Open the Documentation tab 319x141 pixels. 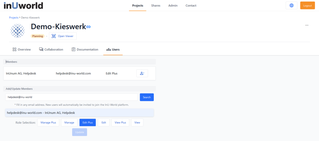(85, 49)
